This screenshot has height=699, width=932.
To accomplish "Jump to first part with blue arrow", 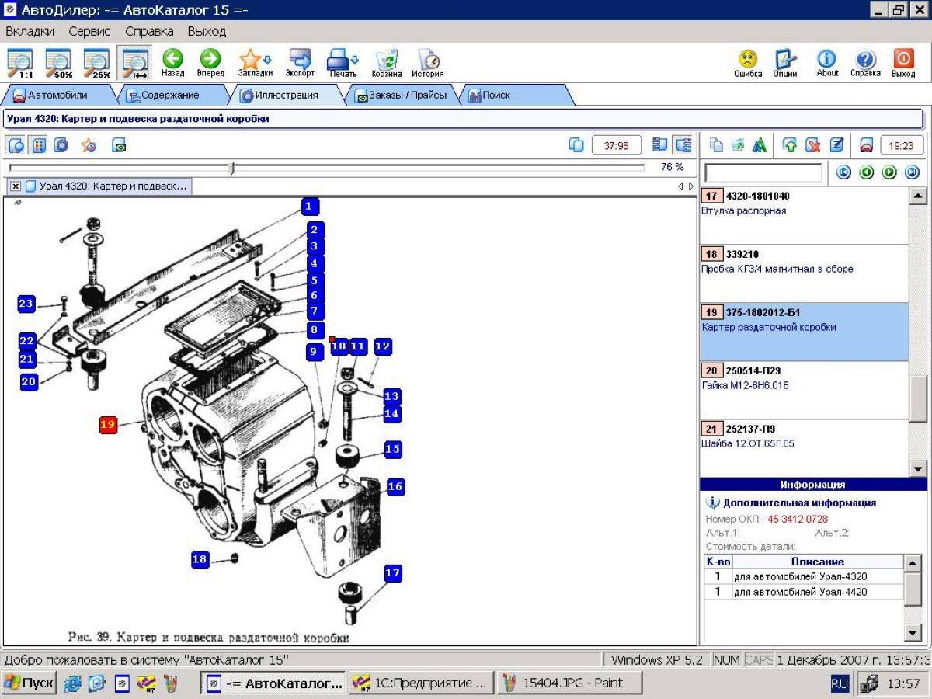I will click(843, 172).
